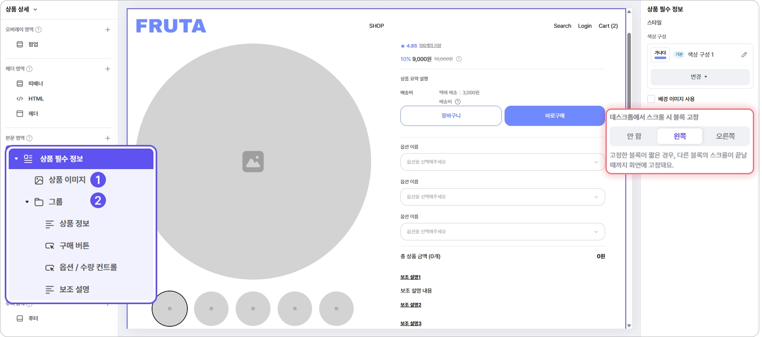Click the plus icon next to 본문 영역
This screenshot has width=762, height=337.
(x=108, y=138)
